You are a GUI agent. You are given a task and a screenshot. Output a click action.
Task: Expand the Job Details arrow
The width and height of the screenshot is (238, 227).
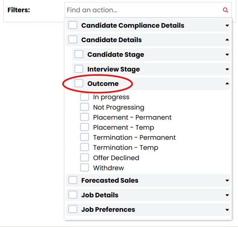click(x=227, y=195)
